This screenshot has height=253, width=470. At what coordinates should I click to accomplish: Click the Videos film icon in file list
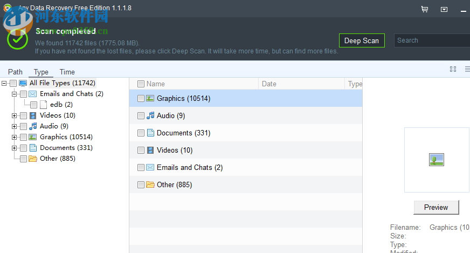point(150,150)
